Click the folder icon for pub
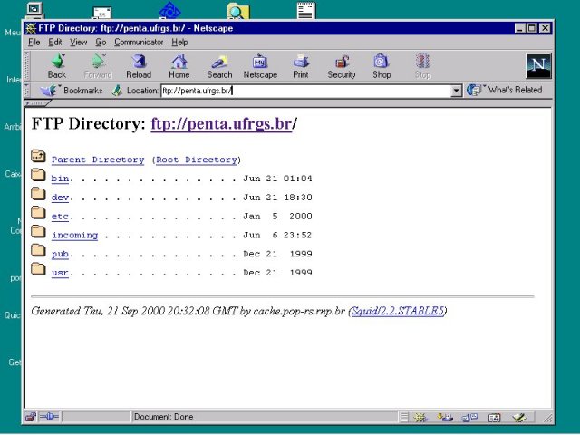The width and height of the screenshot is (580, 435). pos(38,250)
